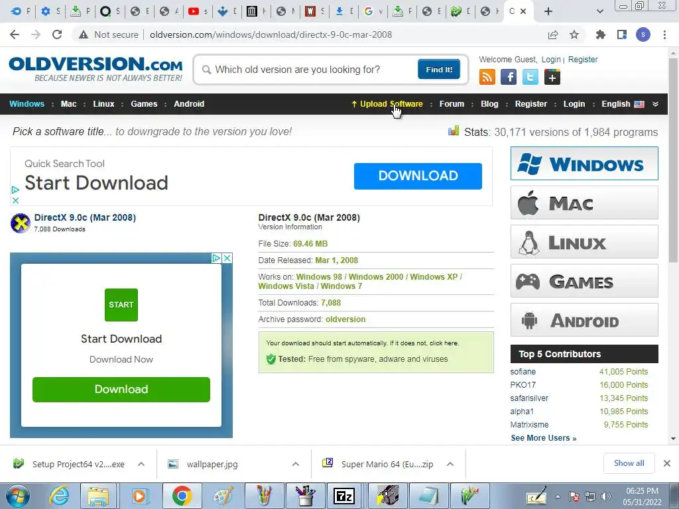This screenshot has height=509, width=679.
Task: Select Android in the nav bar
Action: (x=189, y=104)
